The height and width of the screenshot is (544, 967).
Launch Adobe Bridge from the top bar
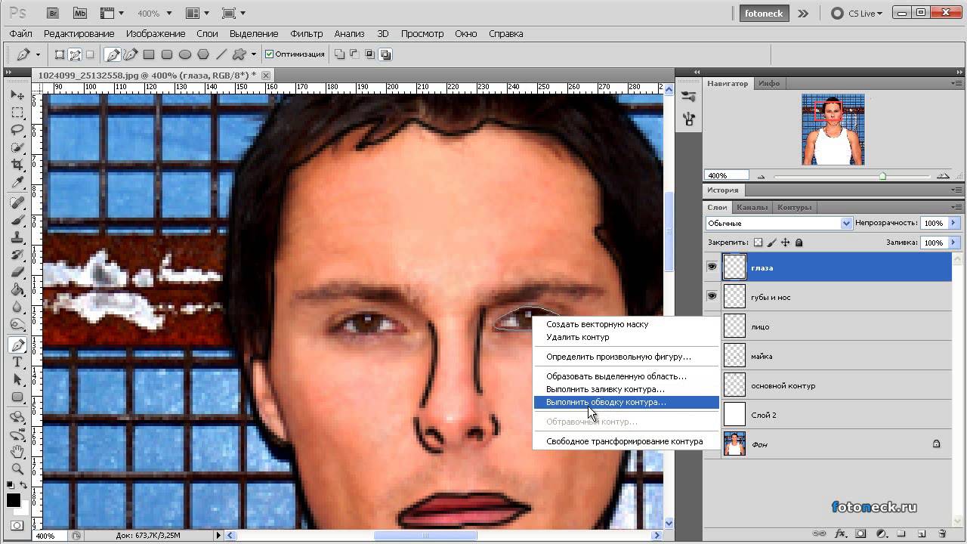point(53,13)
